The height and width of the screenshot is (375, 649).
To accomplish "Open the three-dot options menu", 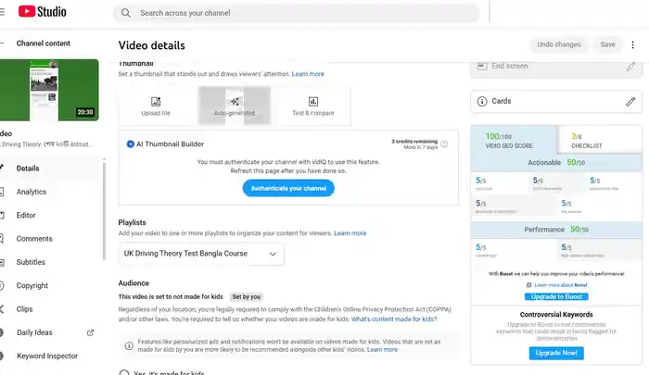I will coord(632,44).
